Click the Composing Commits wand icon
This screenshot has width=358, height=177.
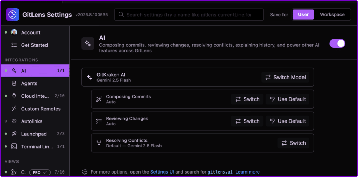99,99
